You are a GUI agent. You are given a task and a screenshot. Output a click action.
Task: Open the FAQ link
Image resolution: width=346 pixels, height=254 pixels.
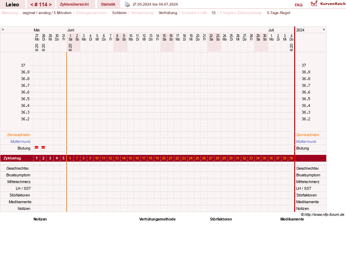pos(298,5)
